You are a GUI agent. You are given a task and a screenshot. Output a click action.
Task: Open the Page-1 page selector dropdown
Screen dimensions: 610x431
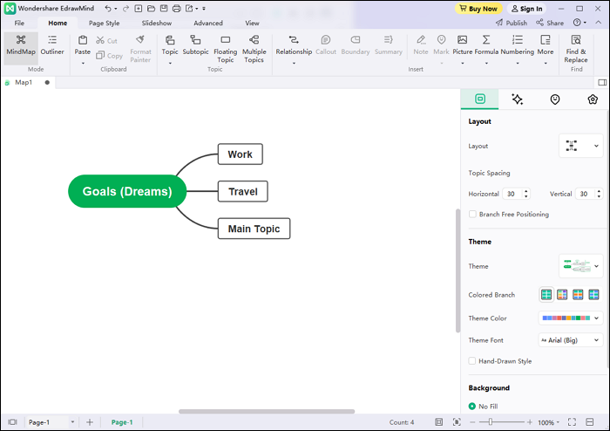(72, 422)
